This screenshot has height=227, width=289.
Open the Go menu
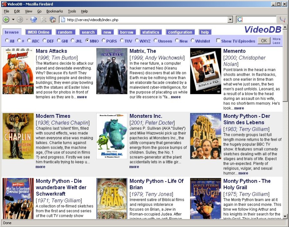pos(39,11)
